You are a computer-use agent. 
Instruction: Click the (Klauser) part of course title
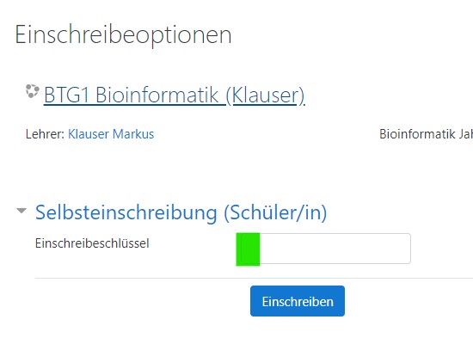pos(266,95)
